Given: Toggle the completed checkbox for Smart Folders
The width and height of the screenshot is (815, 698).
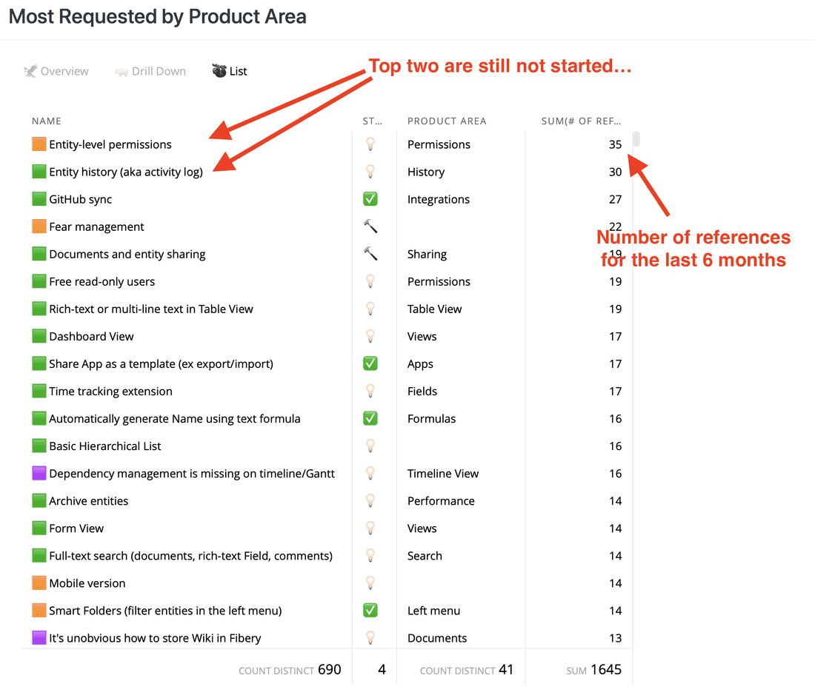Looking at the screenshot, I should coord(370,610).
